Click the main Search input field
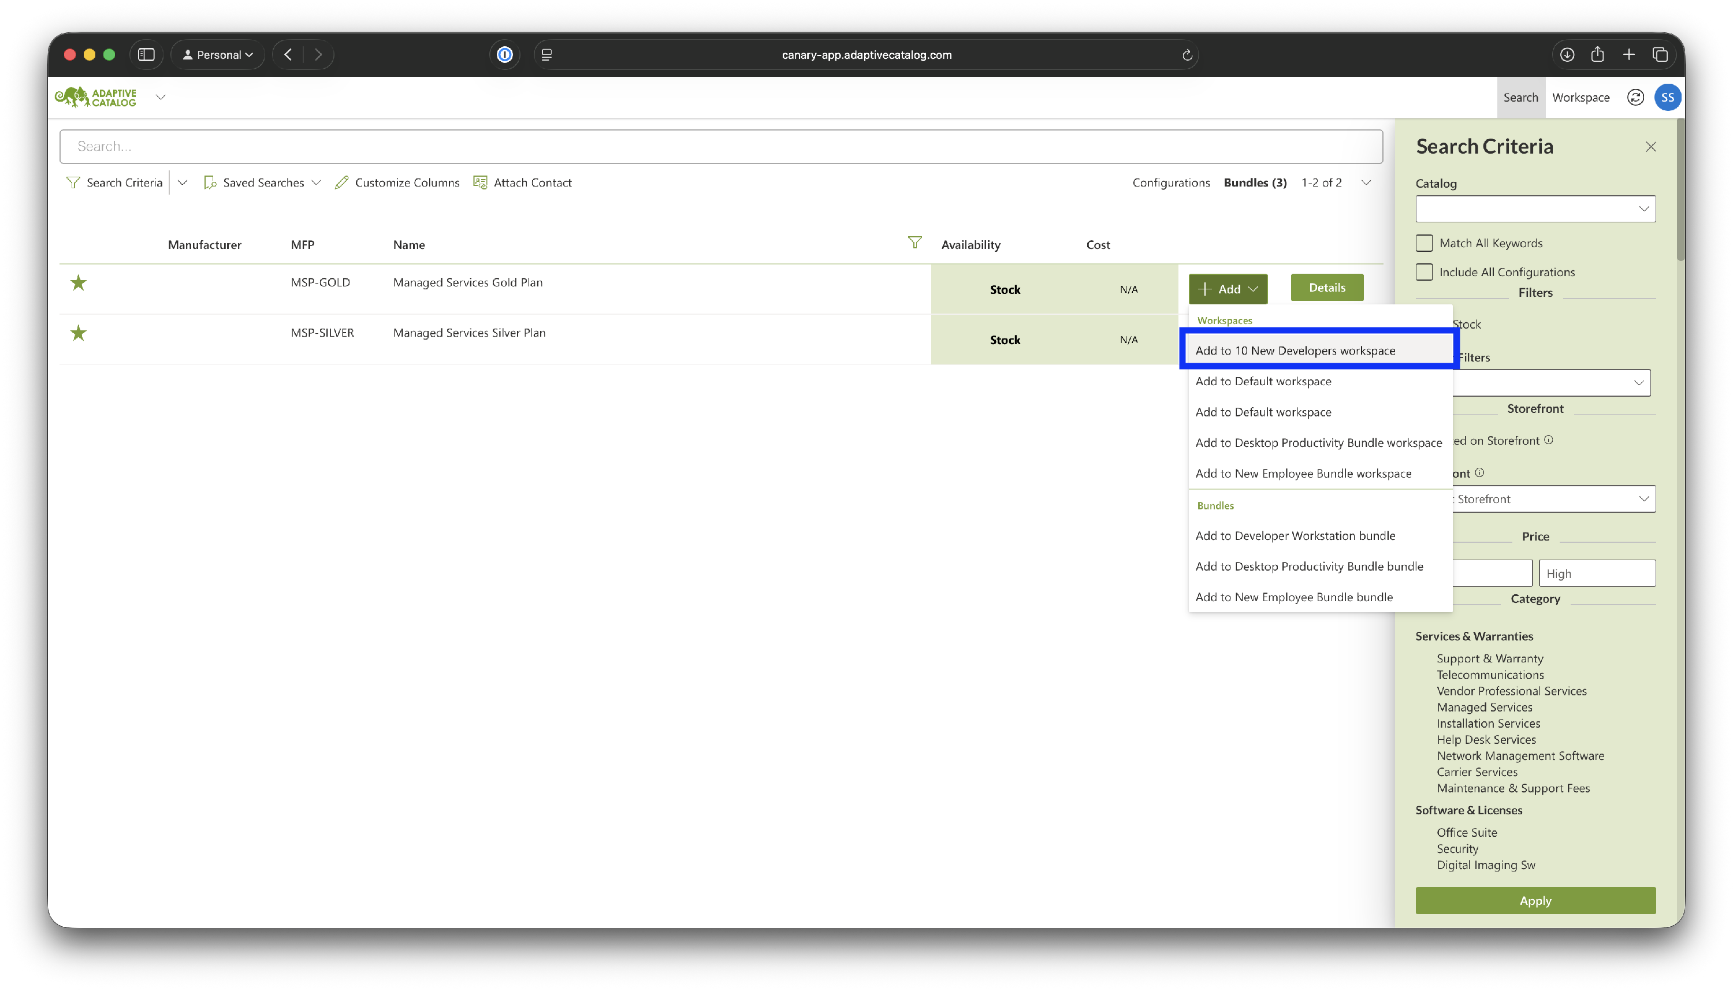This screenshot has width=1733, height=991. pyautogui.click(x=720, y=146)
